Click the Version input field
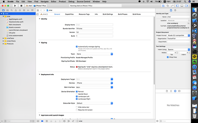 click(94, 32)
